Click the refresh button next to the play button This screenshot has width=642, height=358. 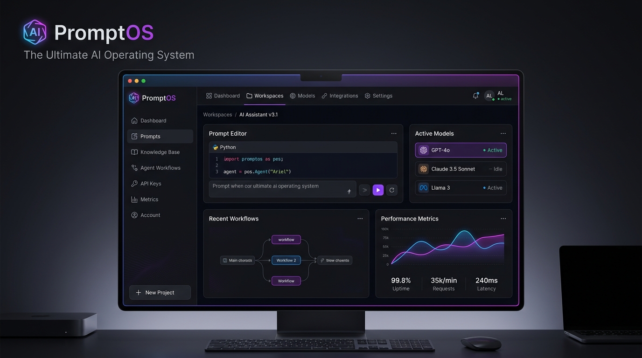coord(392,190)
